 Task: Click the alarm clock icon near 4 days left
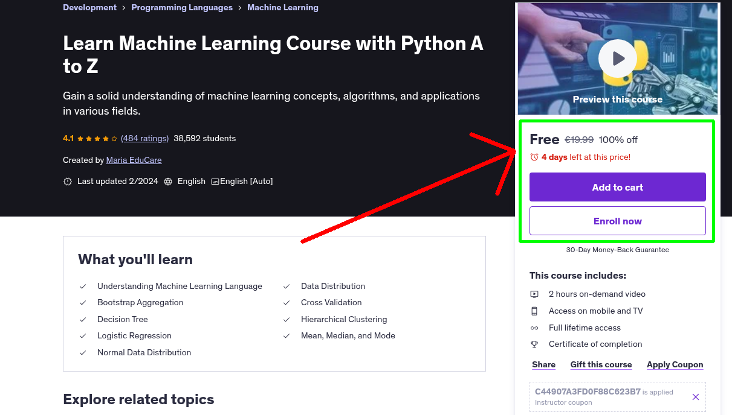pos(534,157)
